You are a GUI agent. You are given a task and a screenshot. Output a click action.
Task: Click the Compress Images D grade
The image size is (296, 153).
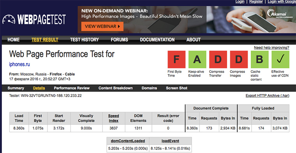pyautogui.click(x=239, y=59)
